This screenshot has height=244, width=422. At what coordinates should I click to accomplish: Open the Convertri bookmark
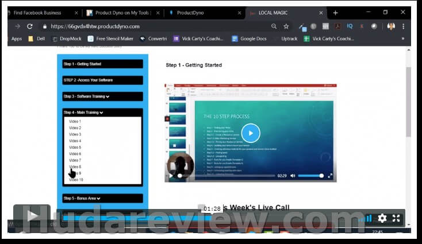coord(153,38)
